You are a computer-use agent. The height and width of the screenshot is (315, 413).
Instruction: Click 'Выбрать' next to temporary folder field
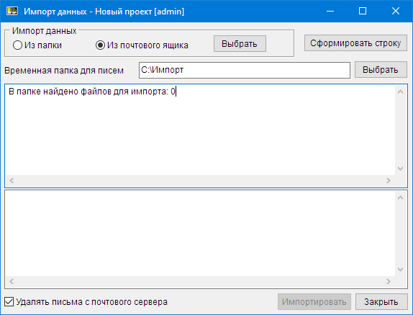tap(381, 70)
